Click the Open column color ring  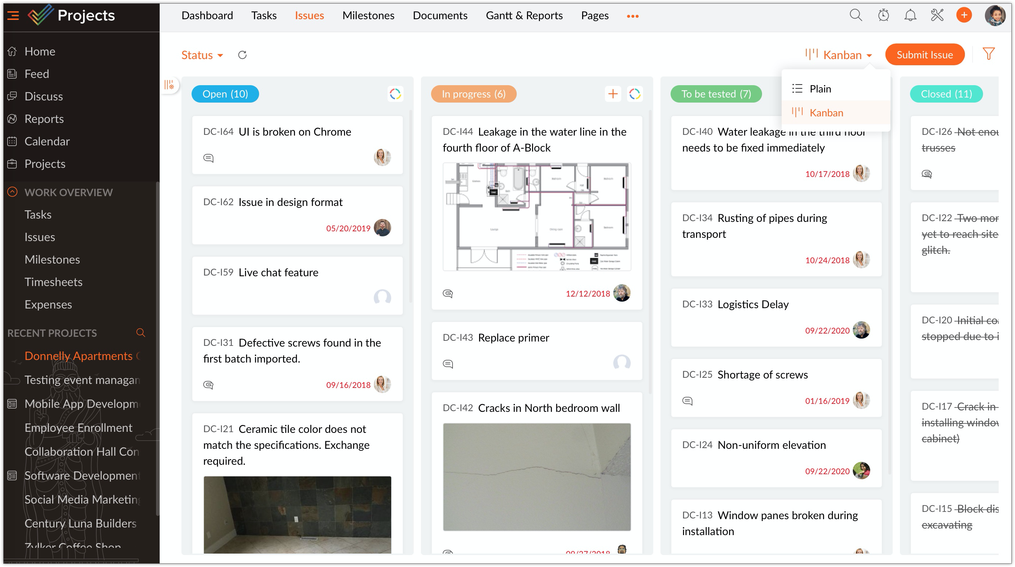click(x=395, y=94)
